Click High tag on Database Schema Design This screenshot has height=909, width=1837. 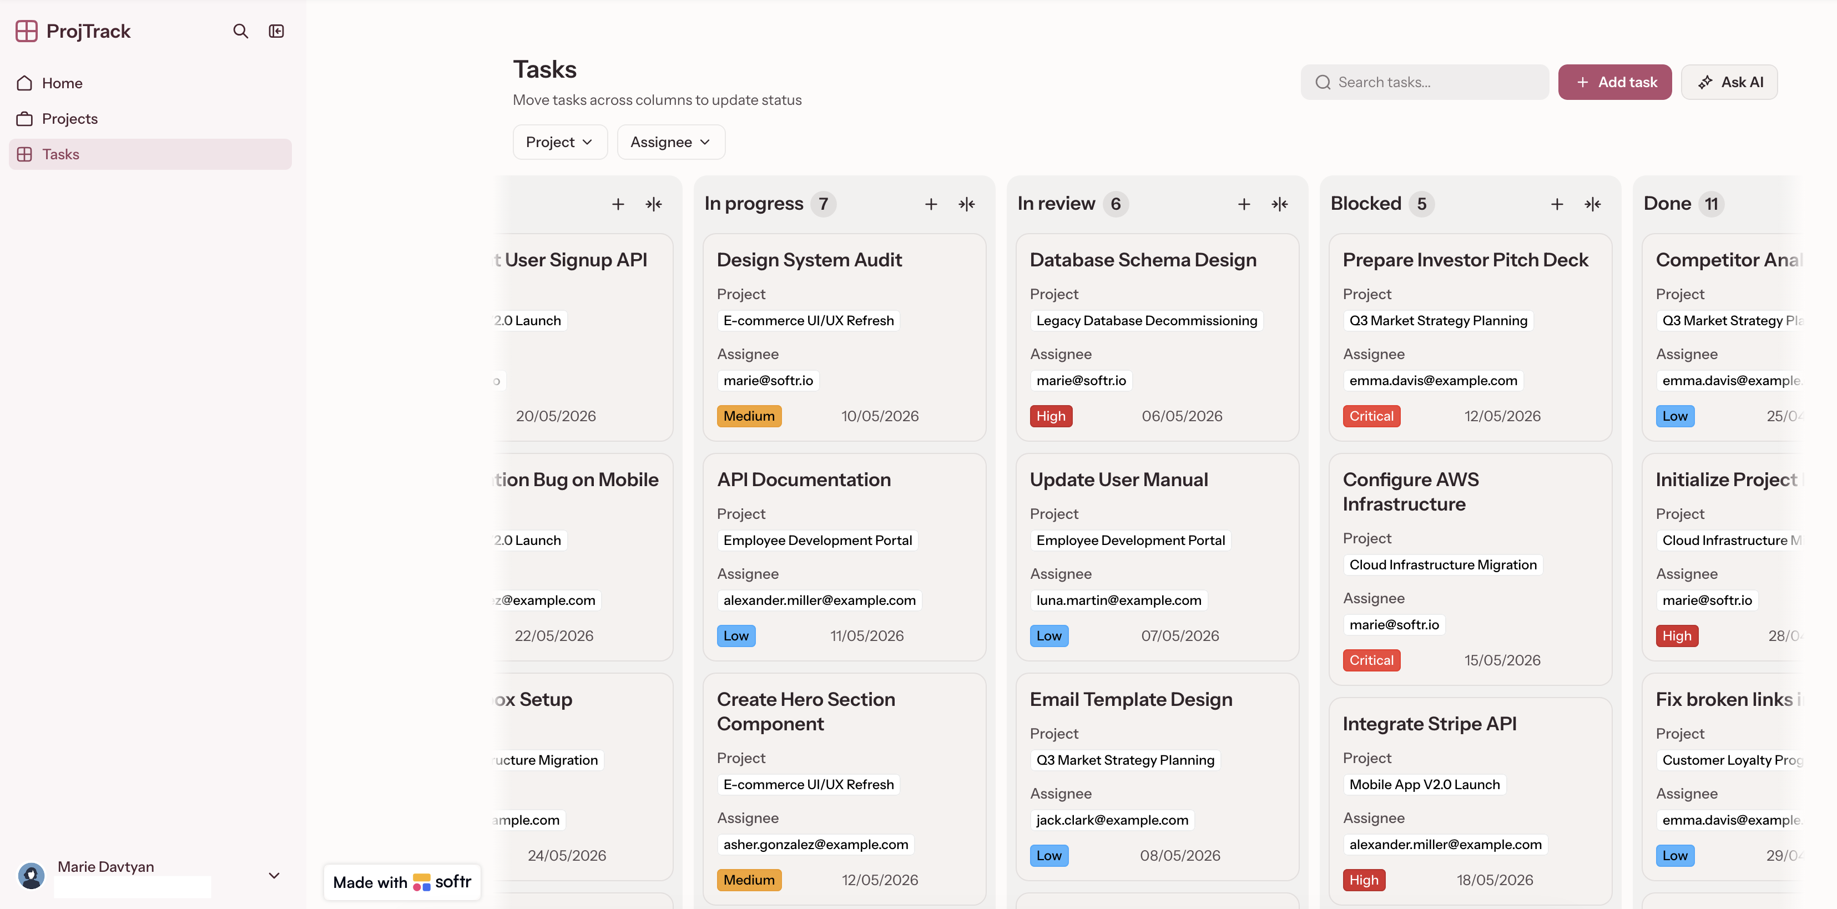coord(1051,416)
